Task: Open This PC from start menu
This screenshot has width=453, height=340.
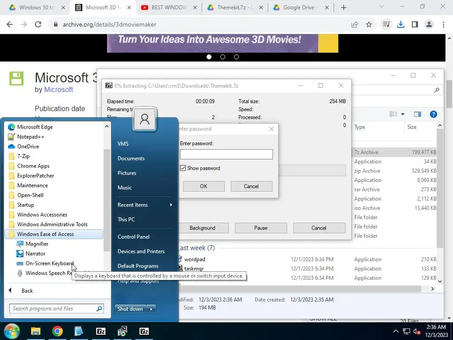Action: pos(126,220)
